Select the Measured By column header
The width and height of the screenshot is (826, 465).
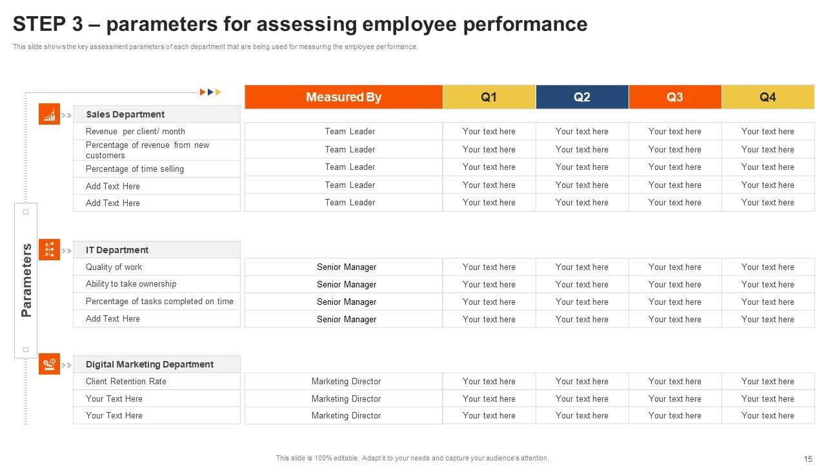343,97
